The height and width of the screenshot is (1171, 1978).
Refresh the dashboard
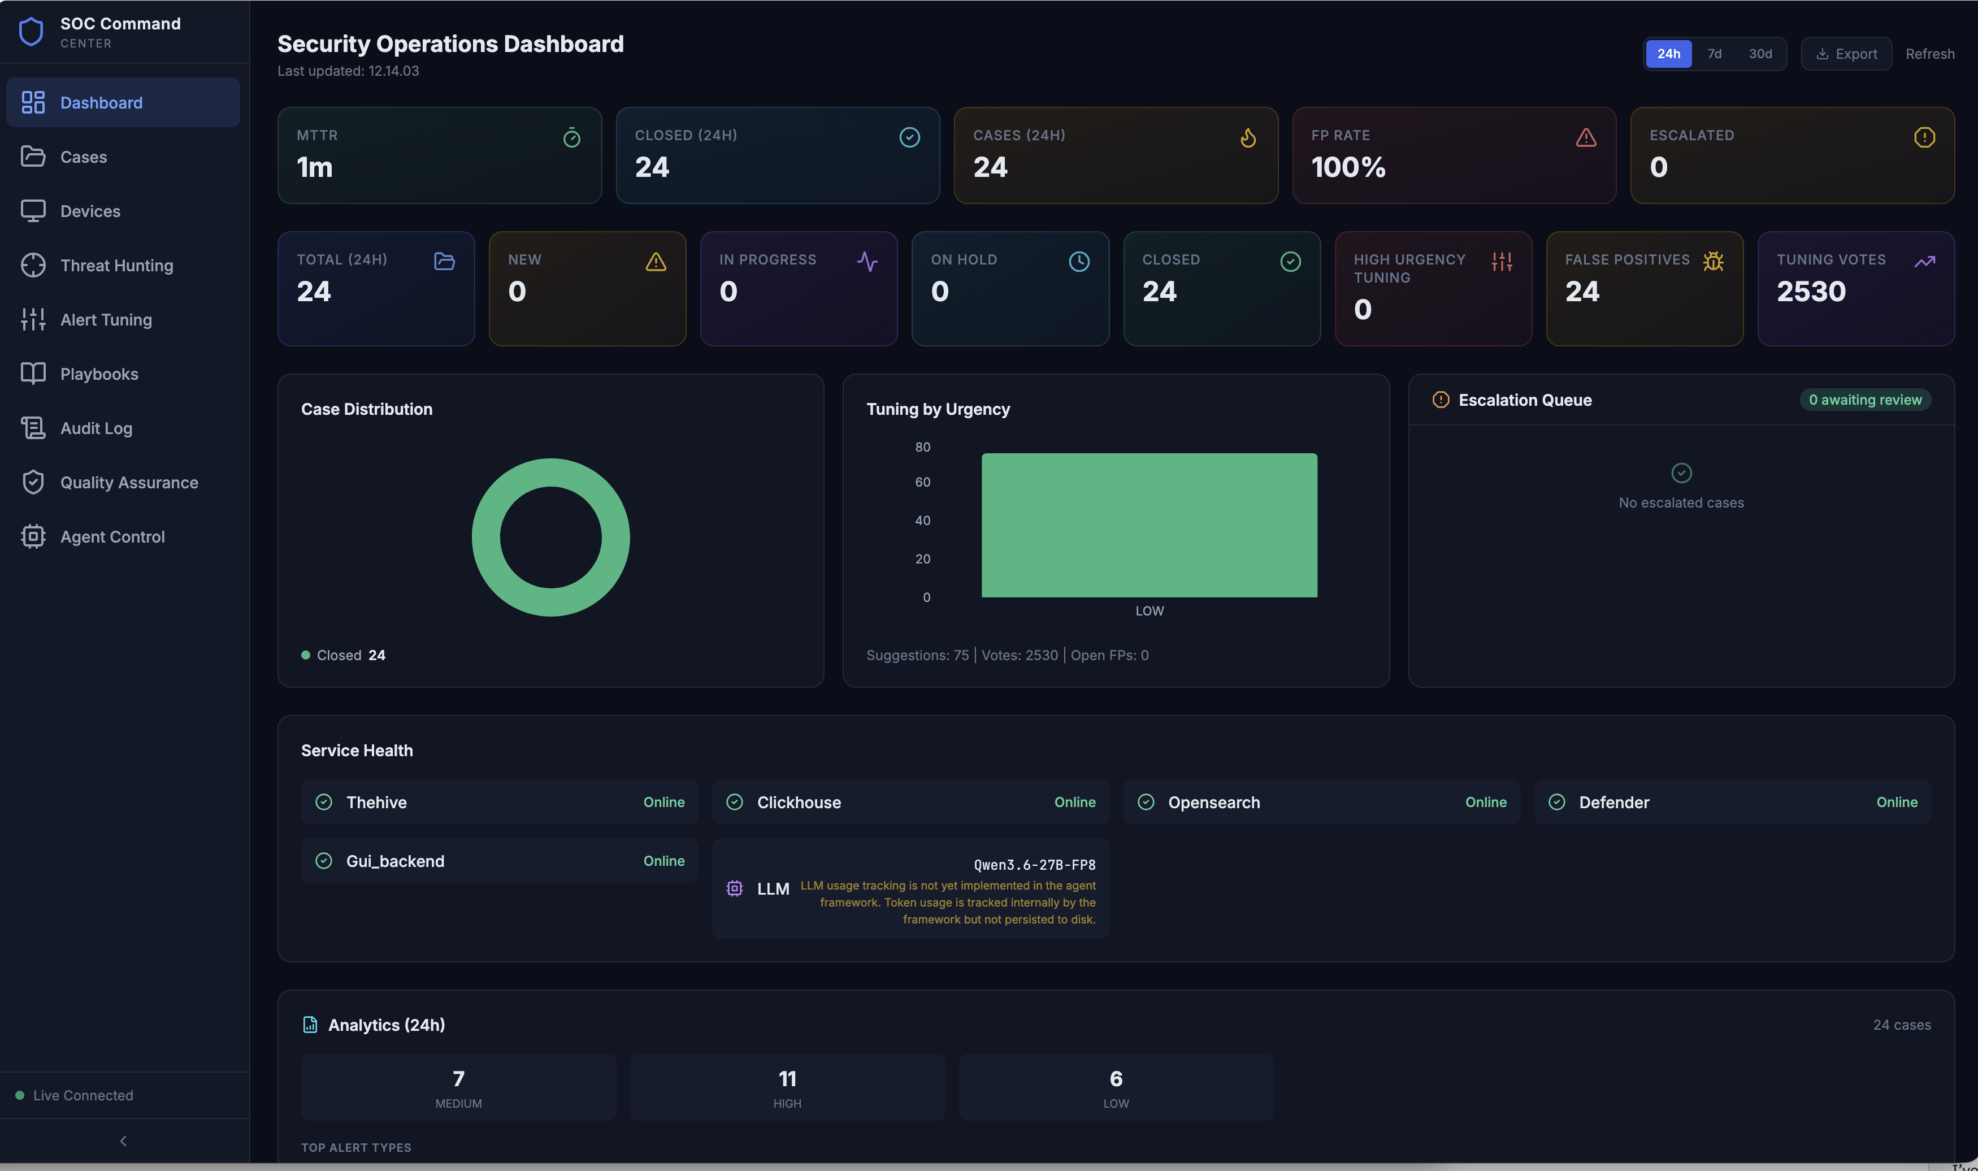click(x=1929, y=54)
